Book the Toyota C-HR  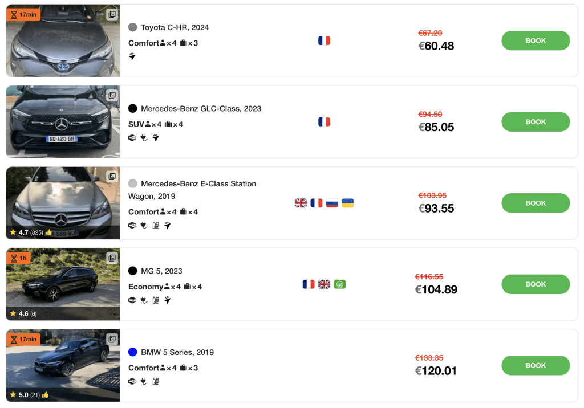(535, 40)
